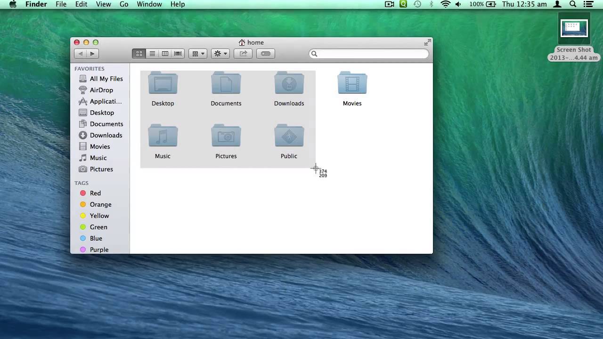Open the Go menu
Image resolution: width=603 pixels, height=339 pixels.
tap(124, 4)
